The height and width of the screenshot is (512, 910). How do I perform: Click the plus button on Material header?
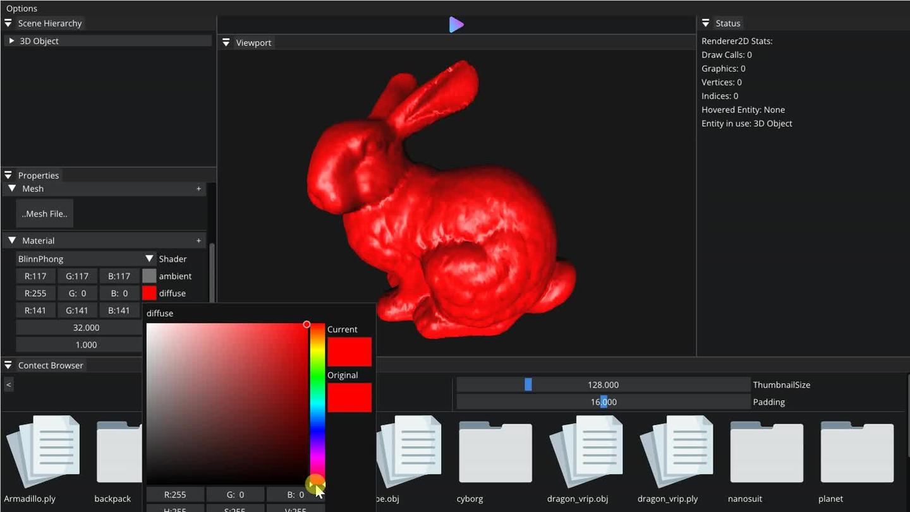click(x=198, y=241)
